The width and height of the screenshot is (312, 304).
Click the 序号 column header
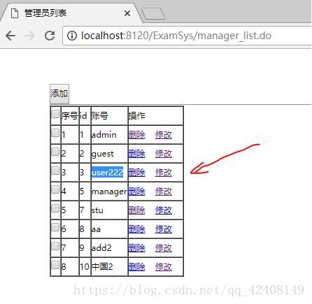[70, 116]
